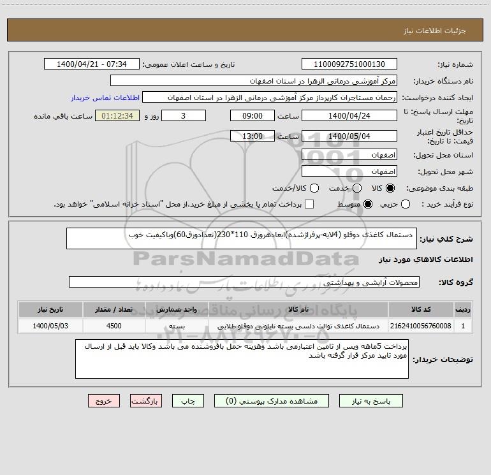Click the تاریخ نیاز column header

coord(50,309)
